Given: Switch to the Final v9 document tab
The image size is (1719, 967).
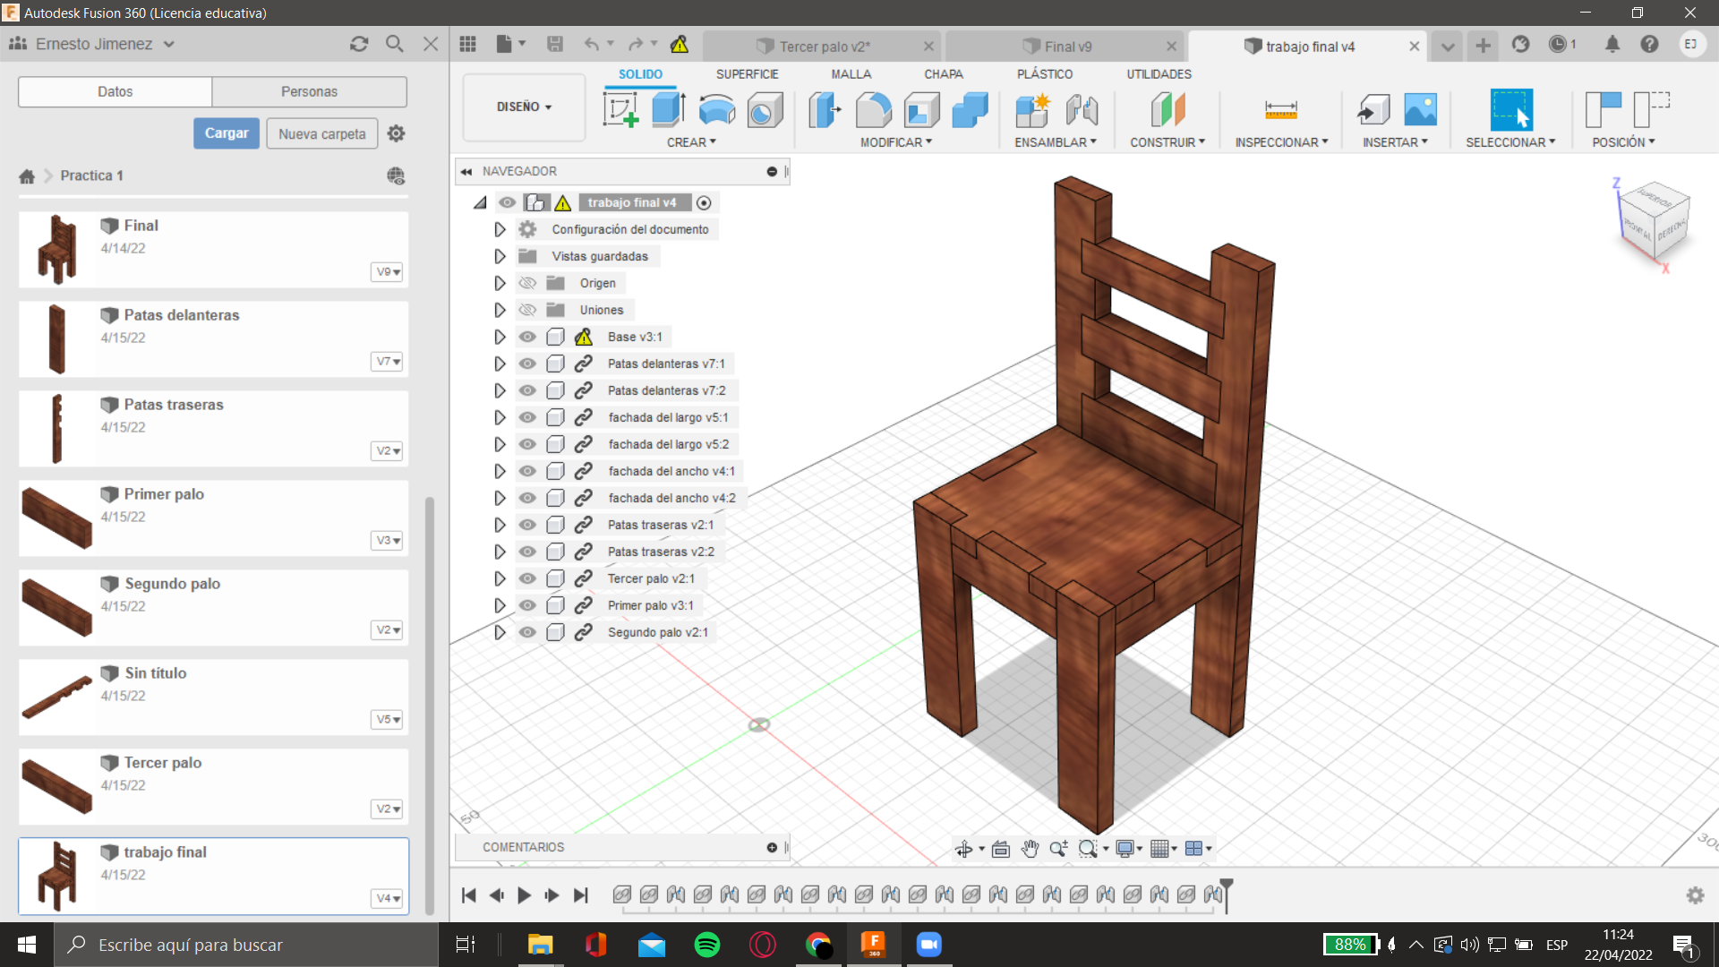Looking at the screenshot, I should (1067, 47).
